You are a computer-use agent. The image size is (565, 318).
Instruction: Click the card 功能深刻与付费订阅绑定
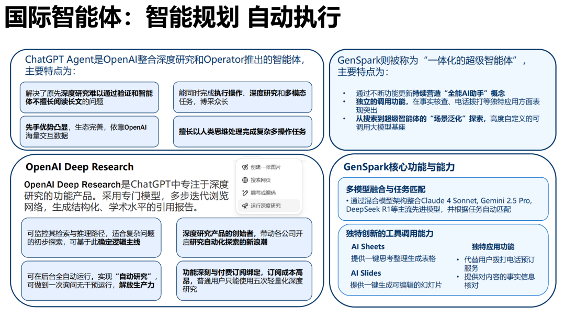pyautogui.click(x=244, y=281)
